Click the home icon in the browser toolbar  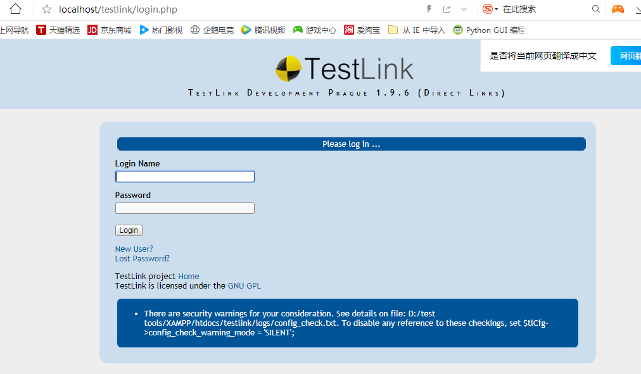(14, 9)
